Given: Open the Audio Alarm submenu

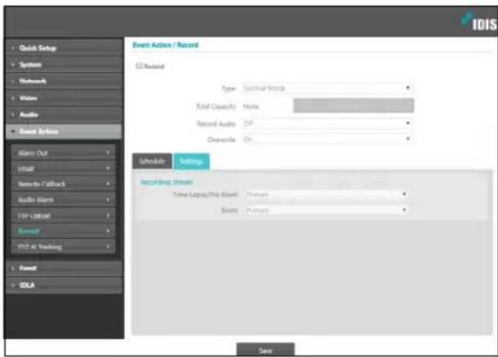Looking at the screenshot, I should point(64,200).
